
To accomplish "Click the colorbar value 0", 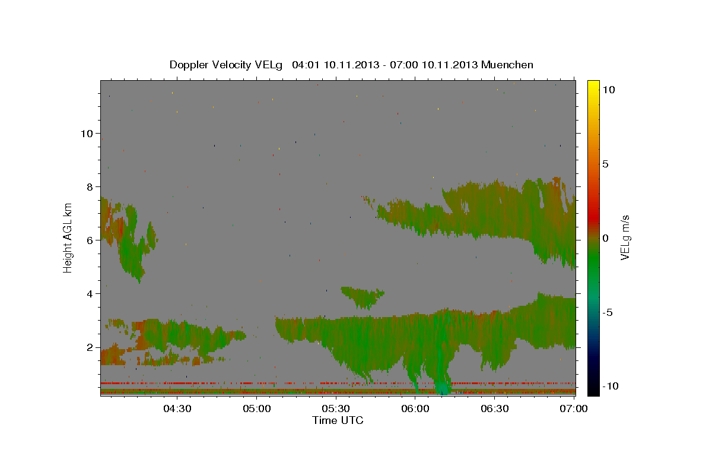I will click(605, 238).
